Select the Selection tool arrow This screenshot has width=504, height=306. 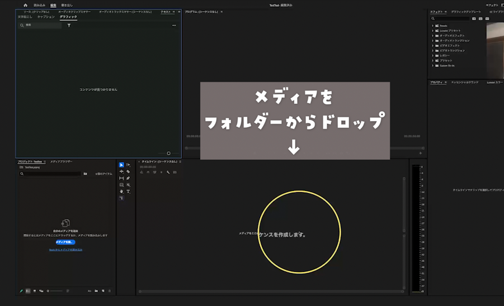(x=121, y=165)
